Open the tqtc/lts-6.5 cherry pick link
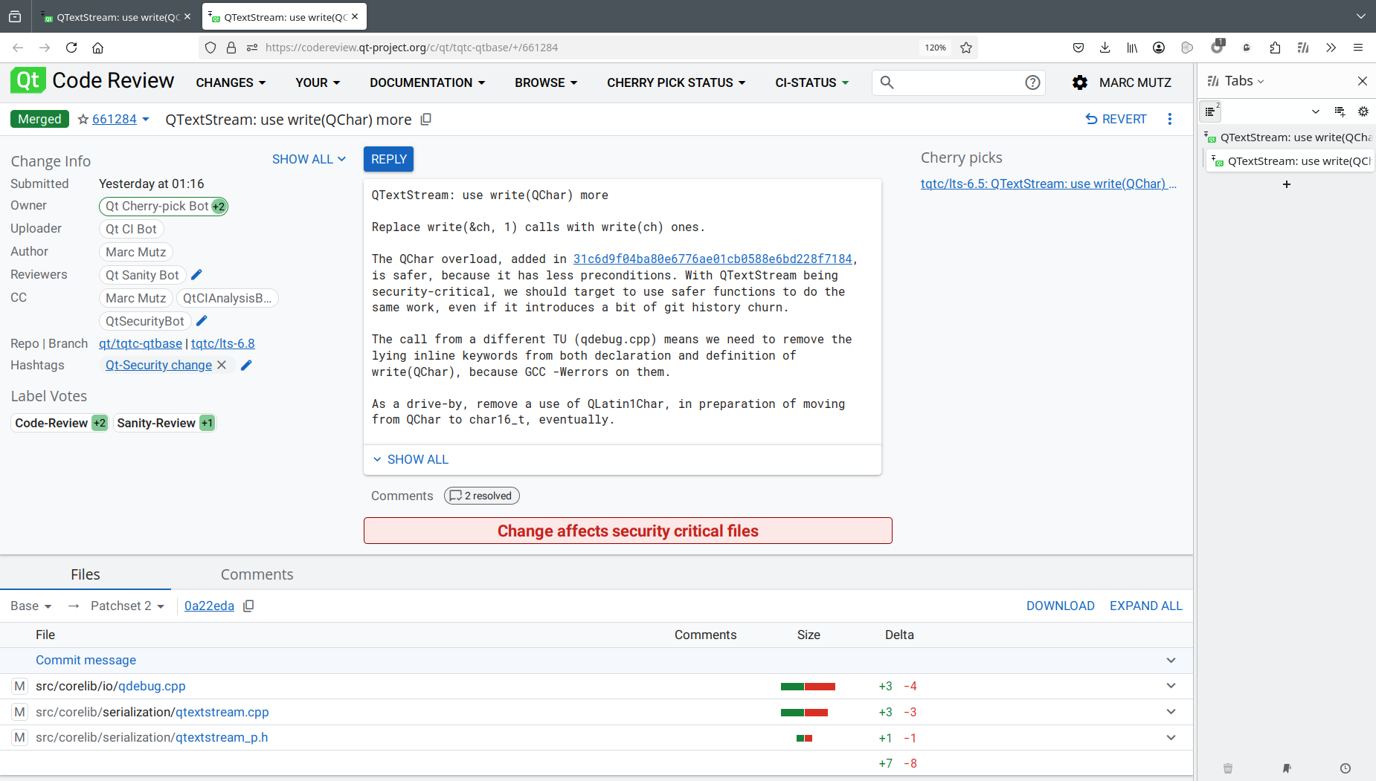Viewport: 1376px width, 781px height. click(1048, 184)
